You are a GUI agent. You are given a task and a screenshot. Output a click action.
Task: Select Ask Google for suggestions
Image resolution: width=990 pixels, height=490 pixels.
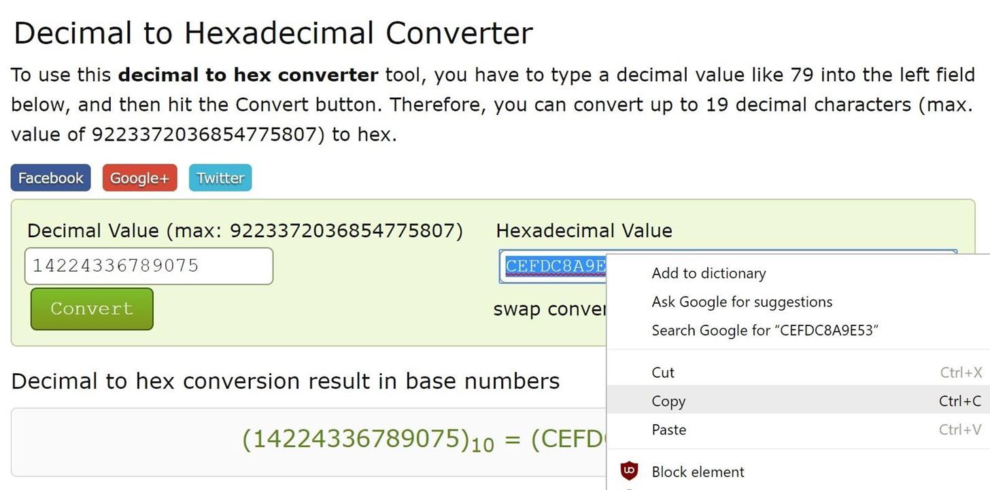(x=742, y=302)
